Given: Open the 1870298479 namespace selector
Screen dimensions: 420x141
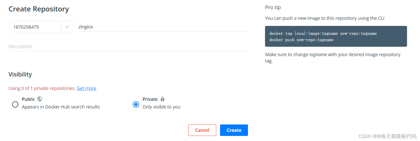Looking at the screenshot, I should [42, 27].
